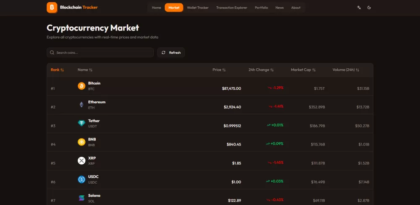Viewport: 420px width, 205px height.
Task: Click USDC market cap $76.49B
Action: click(x=318, y=182)
